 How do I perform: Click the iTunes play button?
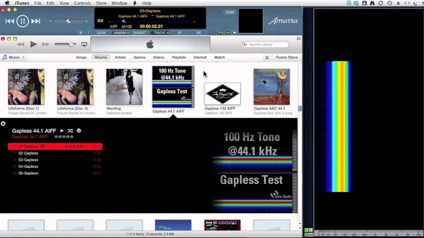(x=33, y=44)
